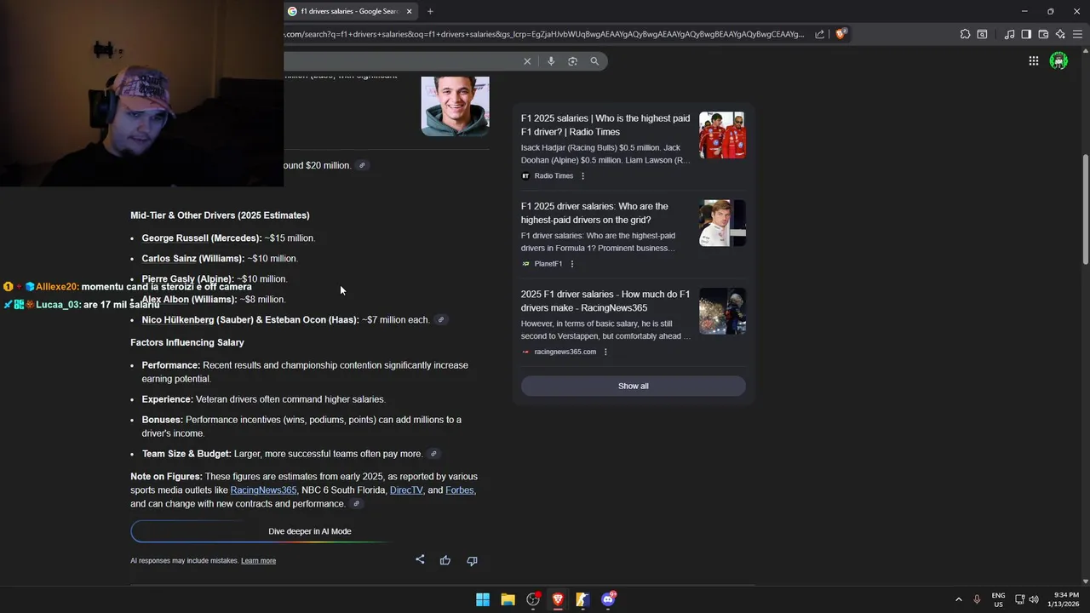Give thumbs up to AI response
This screenshot has width=1090, height=613.
(x=445, y=560)
